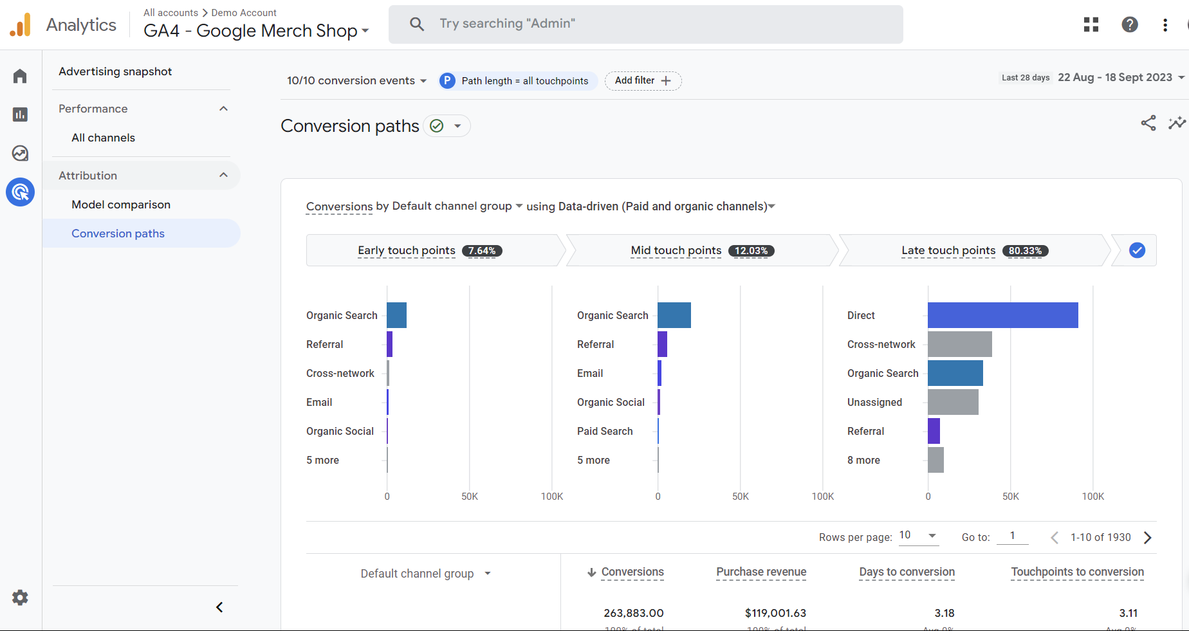
Task: Select Late touch points segment
Action: click(x=975, y=250)
